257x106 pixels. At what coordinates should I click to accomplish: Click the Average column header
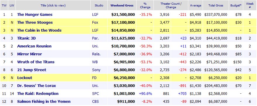196,5
